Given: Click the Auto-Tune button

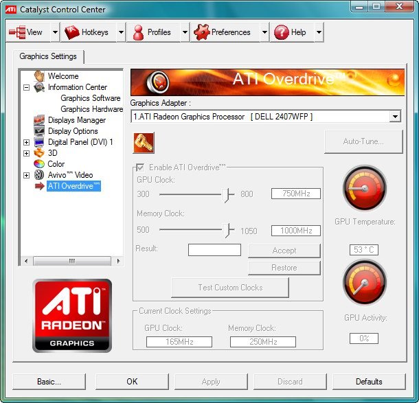Looking at the screenshot, I should (363, 141).
